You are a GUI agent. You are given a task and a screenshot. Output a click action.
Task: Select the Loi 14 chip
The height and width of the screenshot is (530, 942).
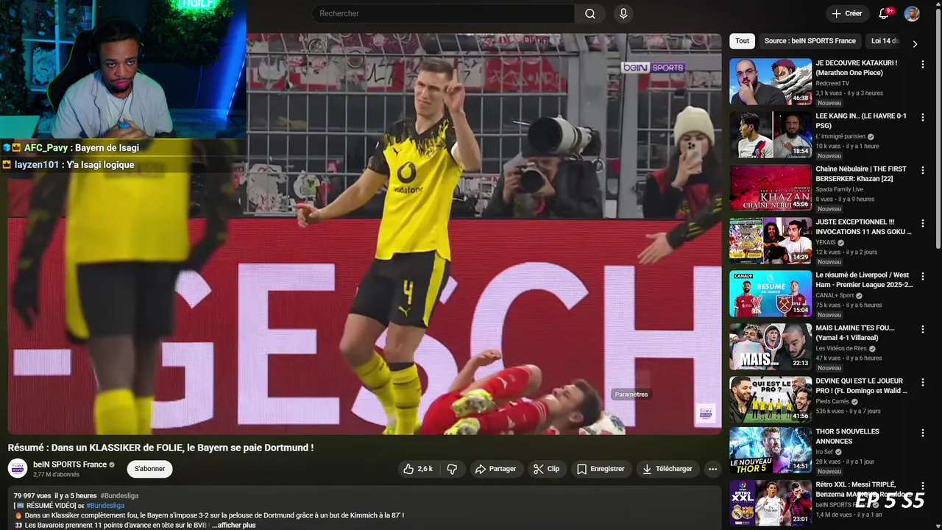click(883, 40)
